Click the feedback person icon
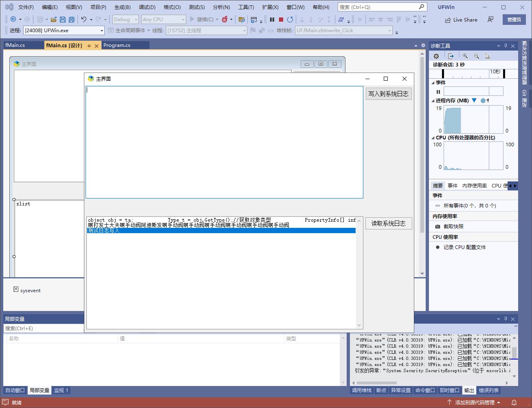Image resolution: width=532 pixels, height=408 pixels. coord(490,20)
